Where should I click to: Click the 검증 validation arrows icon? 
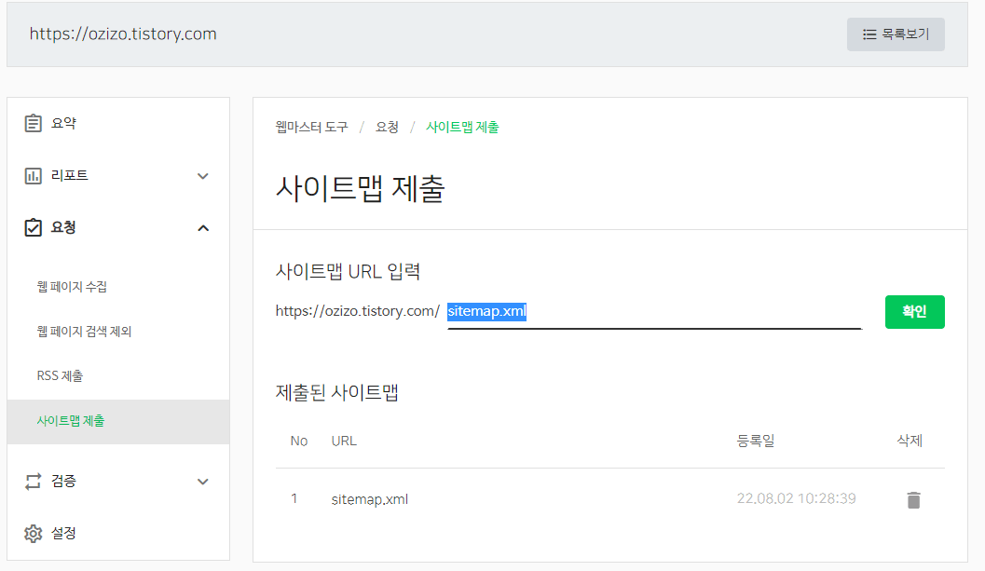pyautogui.click(x=34, y=481)
